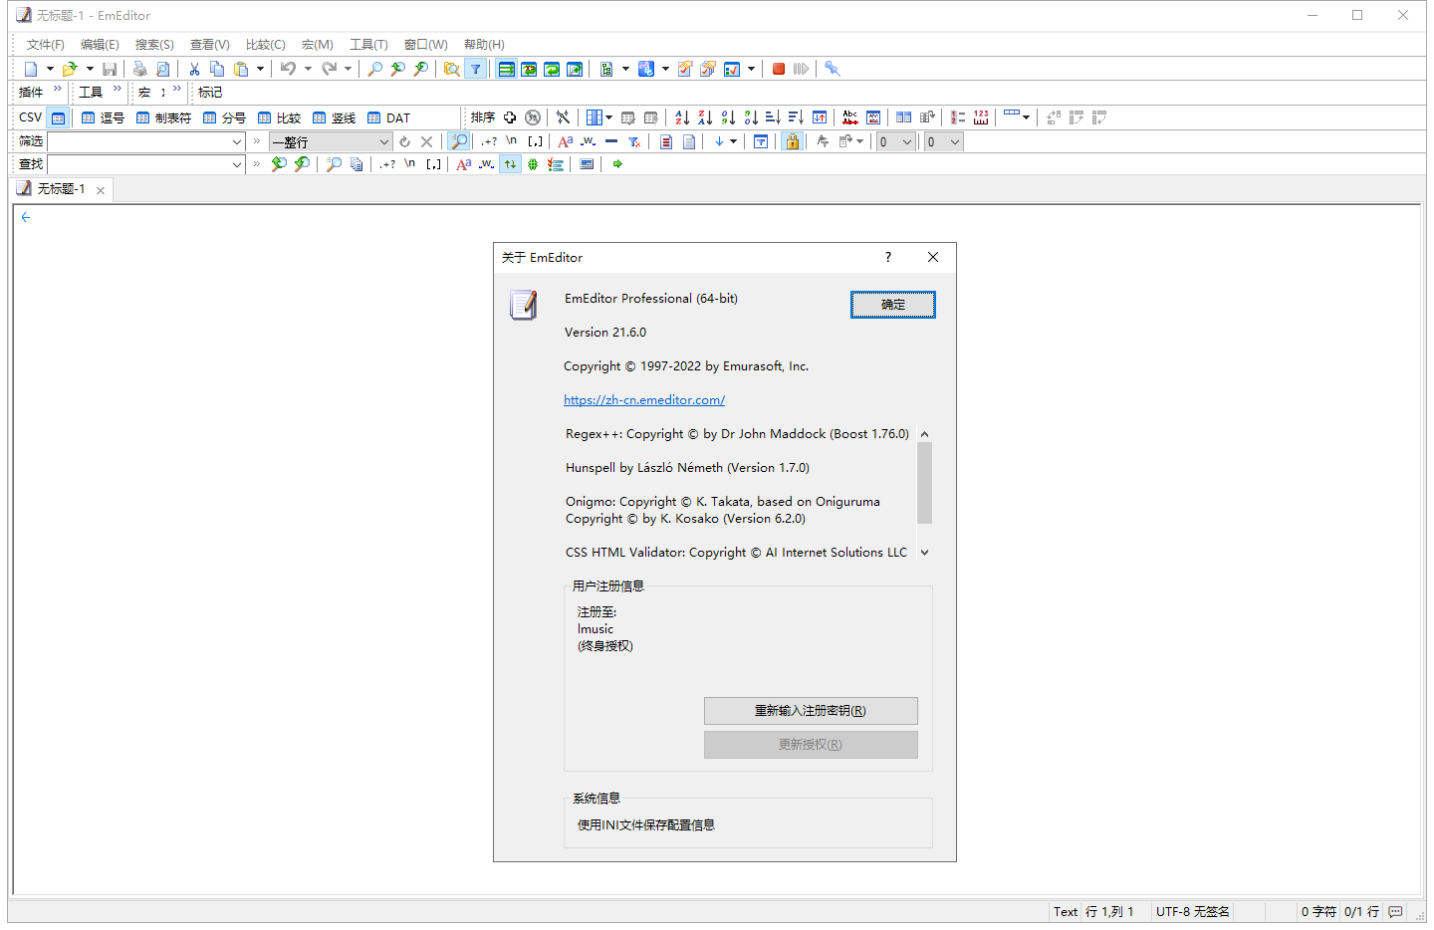Expand the 筛选 filter text combo box
1434x930 pixels.
click(237, 141)
